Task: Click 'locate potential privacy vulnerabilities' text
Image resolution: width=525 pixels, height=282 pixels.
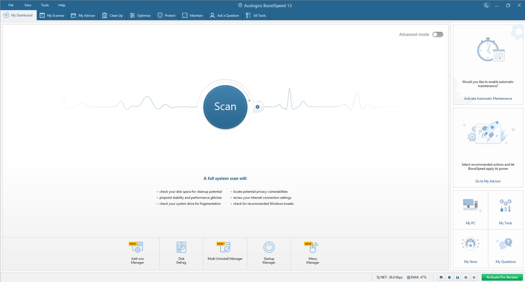Action: tap(260, 192)
